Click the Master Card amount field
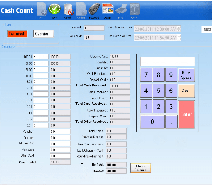The height and width of the screenshot is (185, 214). click(60, 144)
